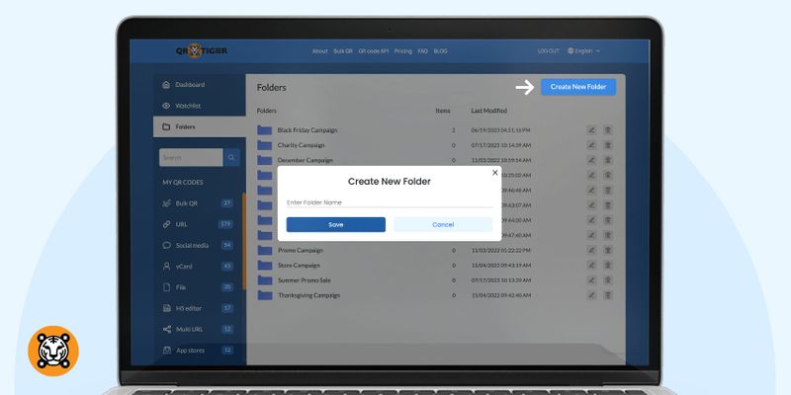The height and width of the screenshot is (395, 791).
Task: Go to the Pricing page
Action: pos(403,51)
